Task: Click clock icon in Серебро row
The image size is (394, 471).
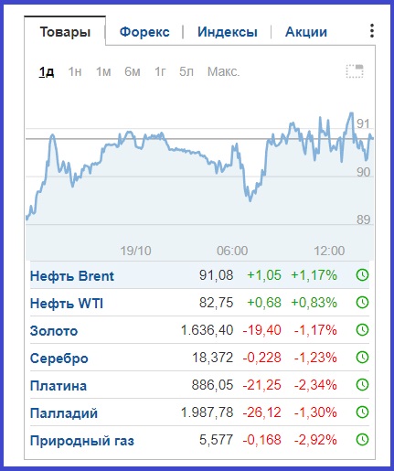Action: [x=362, y=358]
